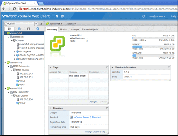
Task: Pin the navigator with the pin icon
Action: coord(41,24)
